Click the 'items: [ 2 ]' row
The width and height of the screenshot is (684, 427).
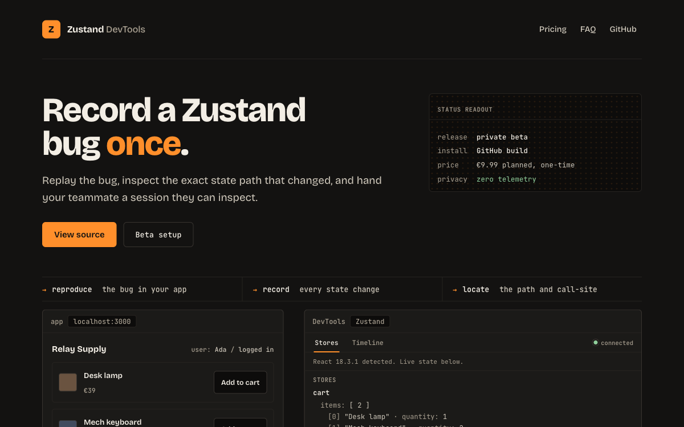(x=345, y=405)
